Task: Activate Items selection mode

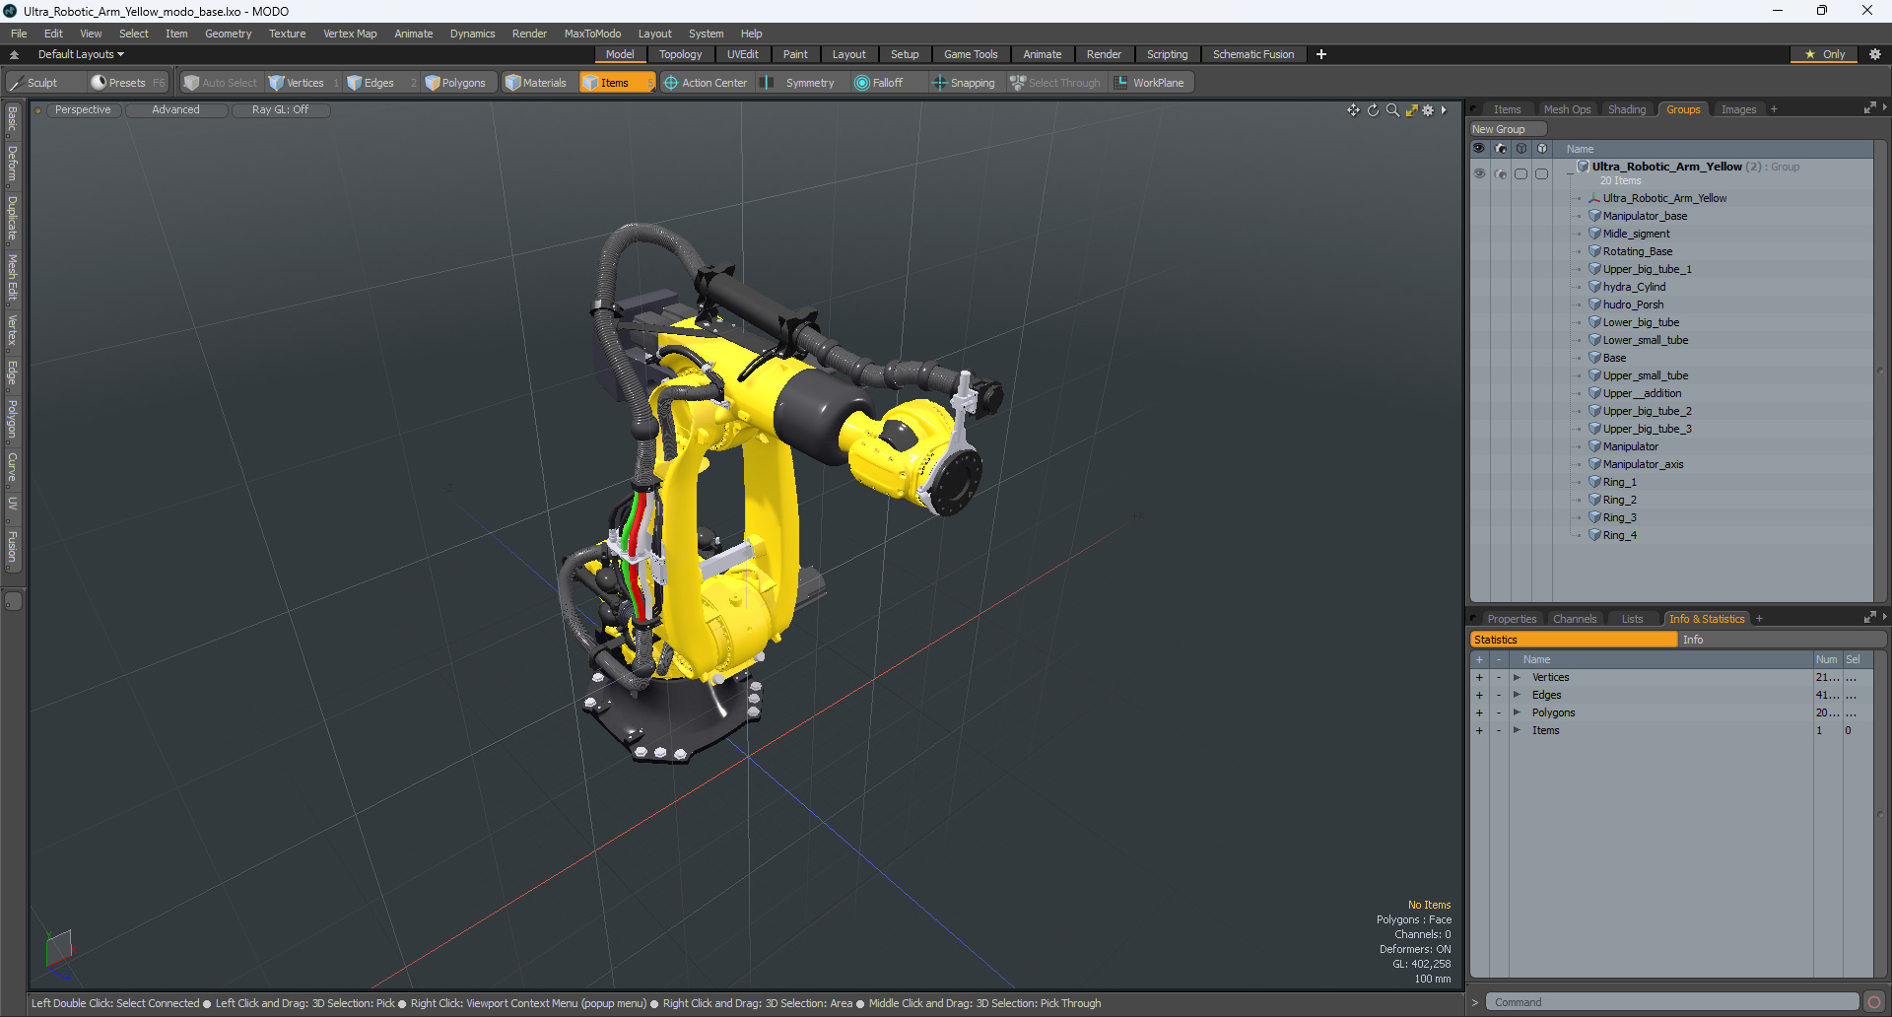Action: pos(616,83)
